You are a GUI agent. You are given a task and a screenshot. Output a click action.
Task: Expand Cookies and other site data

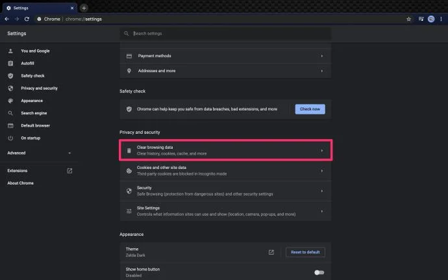coord(225,170)
